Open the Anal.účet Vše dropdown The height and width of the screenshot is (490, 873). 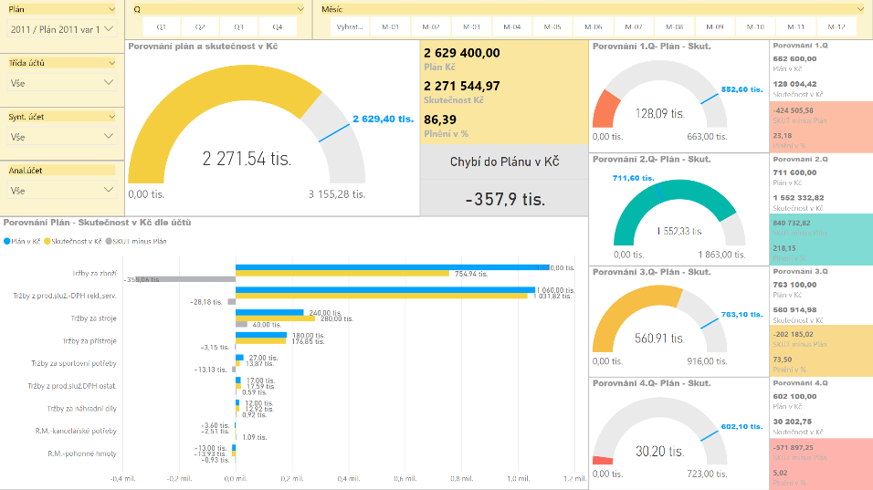coord(59,191)
